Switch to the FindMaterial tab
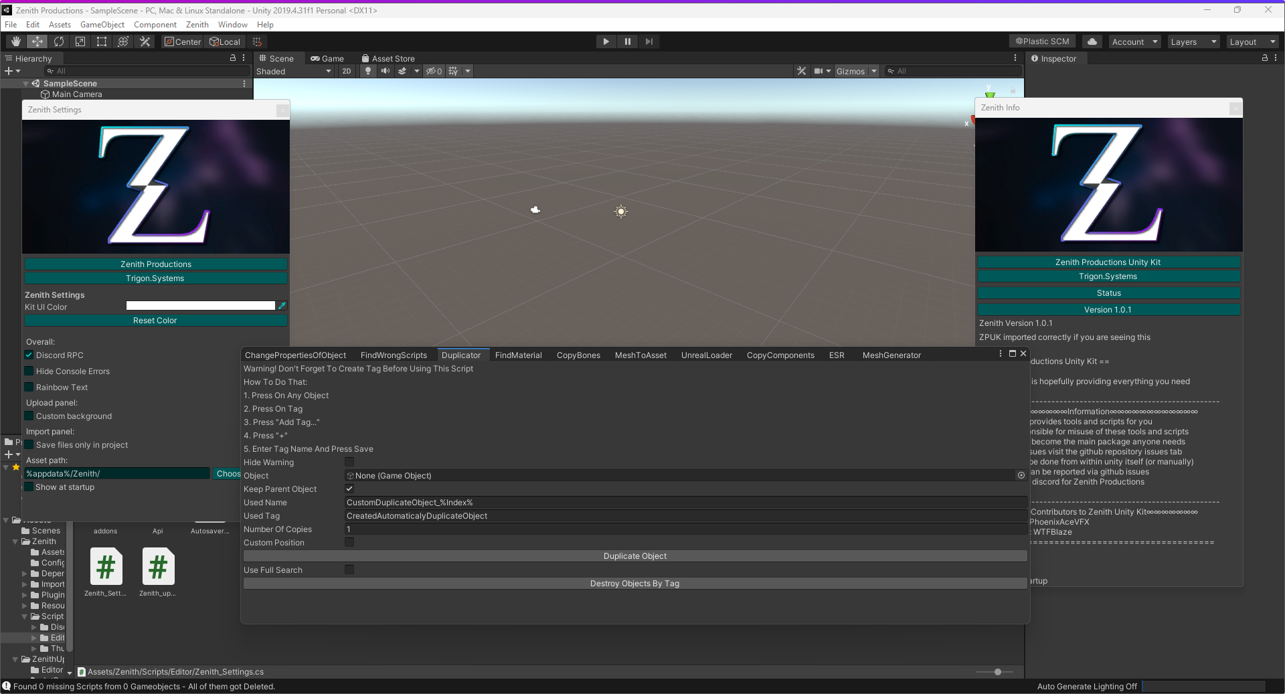The height and width of the screenshot is (694, 1285). point(518,355)
